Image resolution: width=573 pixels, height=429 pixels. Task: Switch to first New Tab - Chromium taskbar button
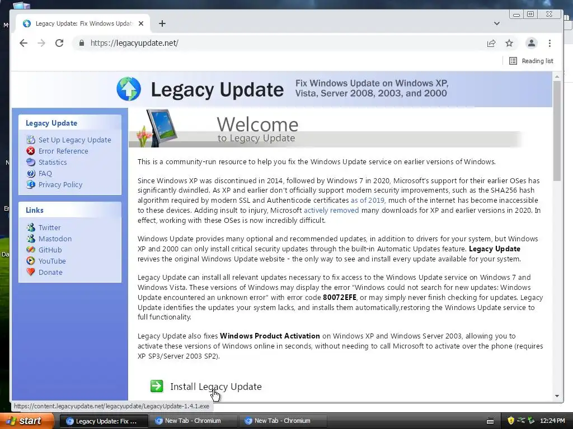click(192, 421)
